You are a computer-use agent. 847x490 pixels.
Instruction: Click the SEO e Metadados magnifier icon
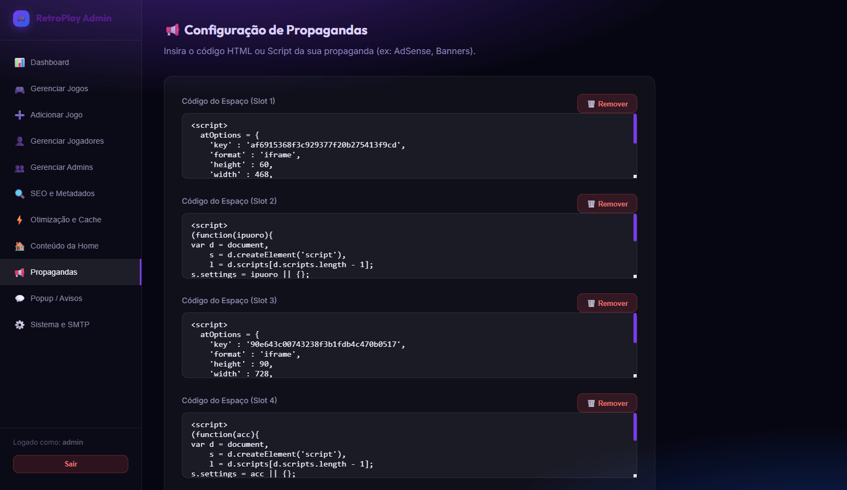click(x=20, y=194)
